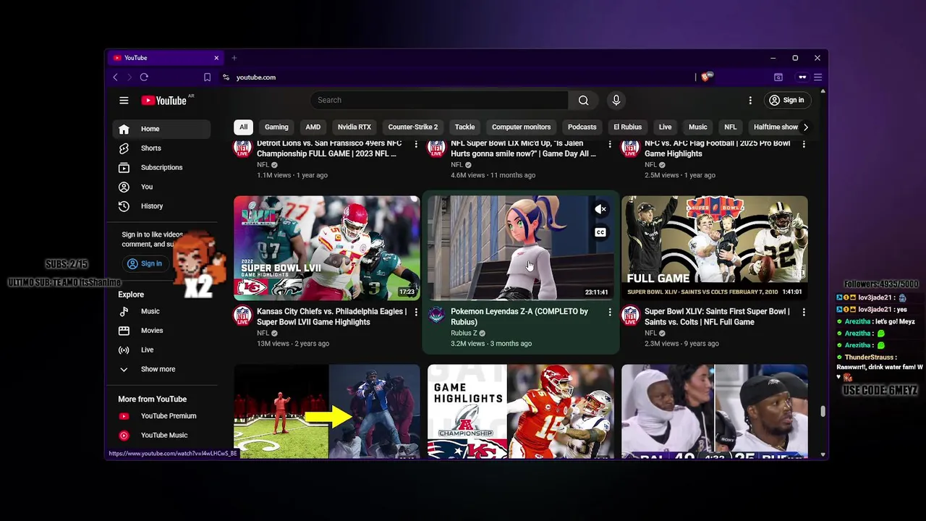The height and width of the screenshot is (521, 926).
Task: Open the YouTube settings three-dot menu
Action: (750, 101)
